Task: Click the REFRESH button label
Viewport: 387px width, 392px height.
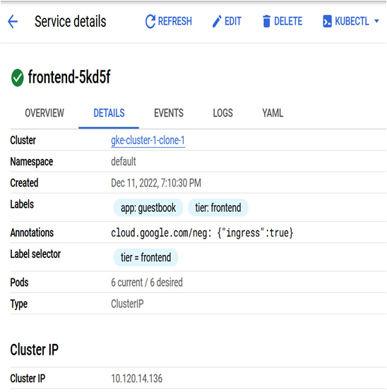Action: tap(175, 21)
